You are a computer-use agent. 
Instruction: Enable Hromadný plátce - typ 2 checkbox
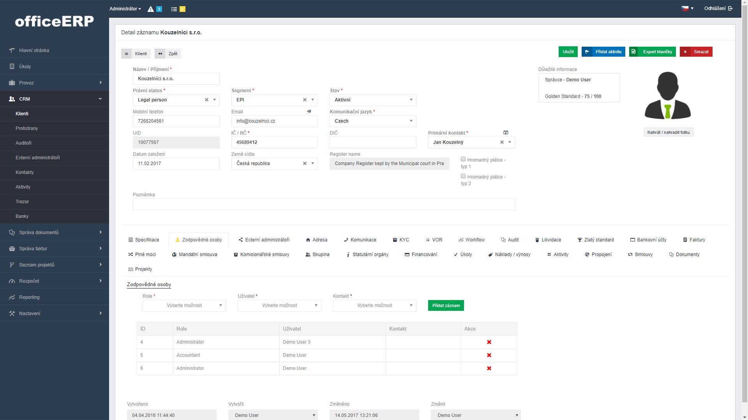pos(463,176)
